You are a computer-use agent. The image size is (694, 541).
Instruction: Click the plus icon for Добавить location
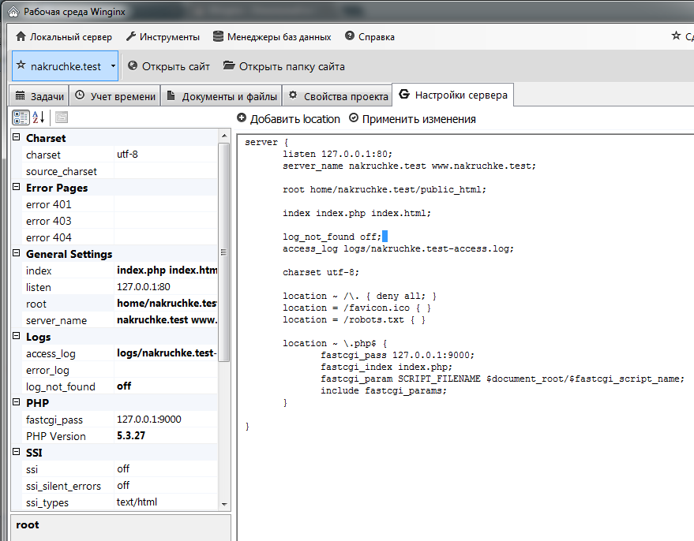(242, 118)
